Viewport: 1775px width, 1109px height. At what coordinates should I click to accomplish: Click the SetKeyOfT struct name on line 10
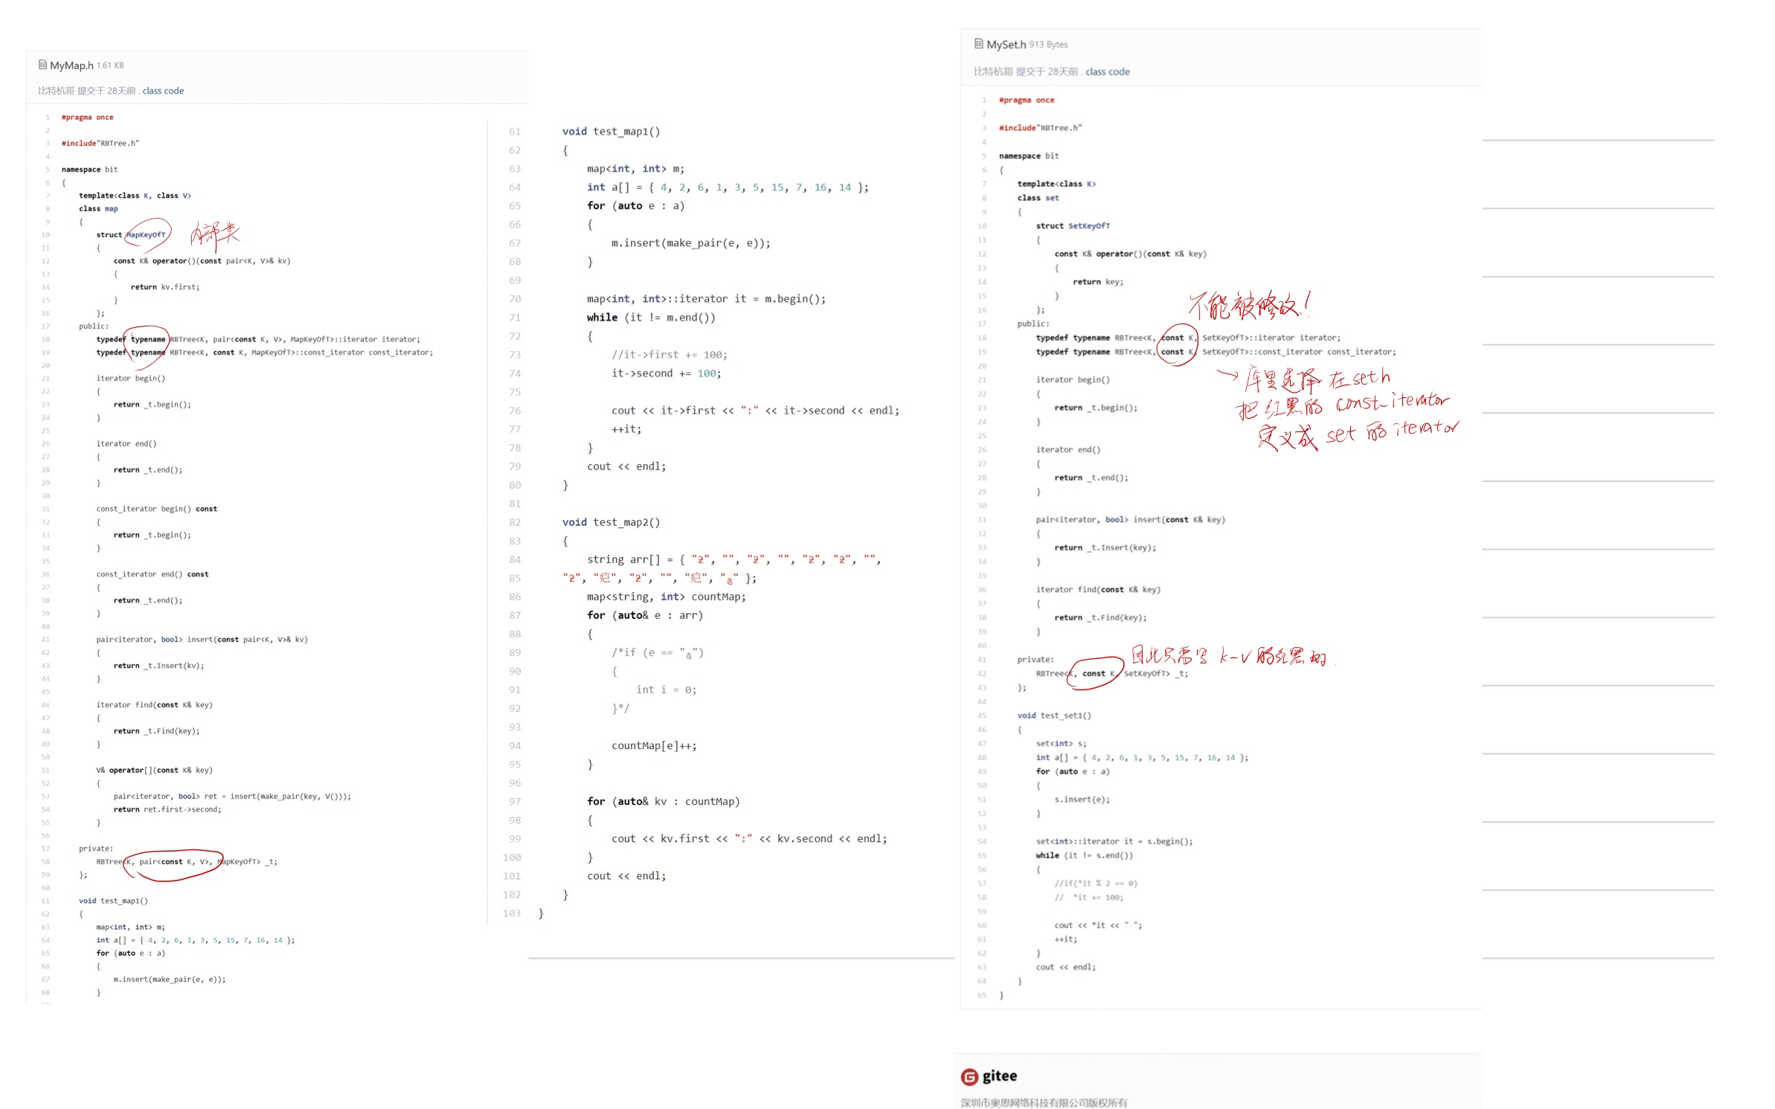pos(1089,225)
